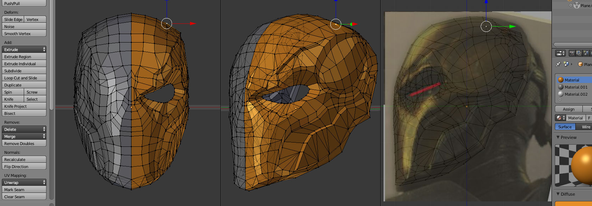The height and width of the screenshot is (206, 592).
Task: Open the Unwrap dropdown menu
Action: point(24,182)
